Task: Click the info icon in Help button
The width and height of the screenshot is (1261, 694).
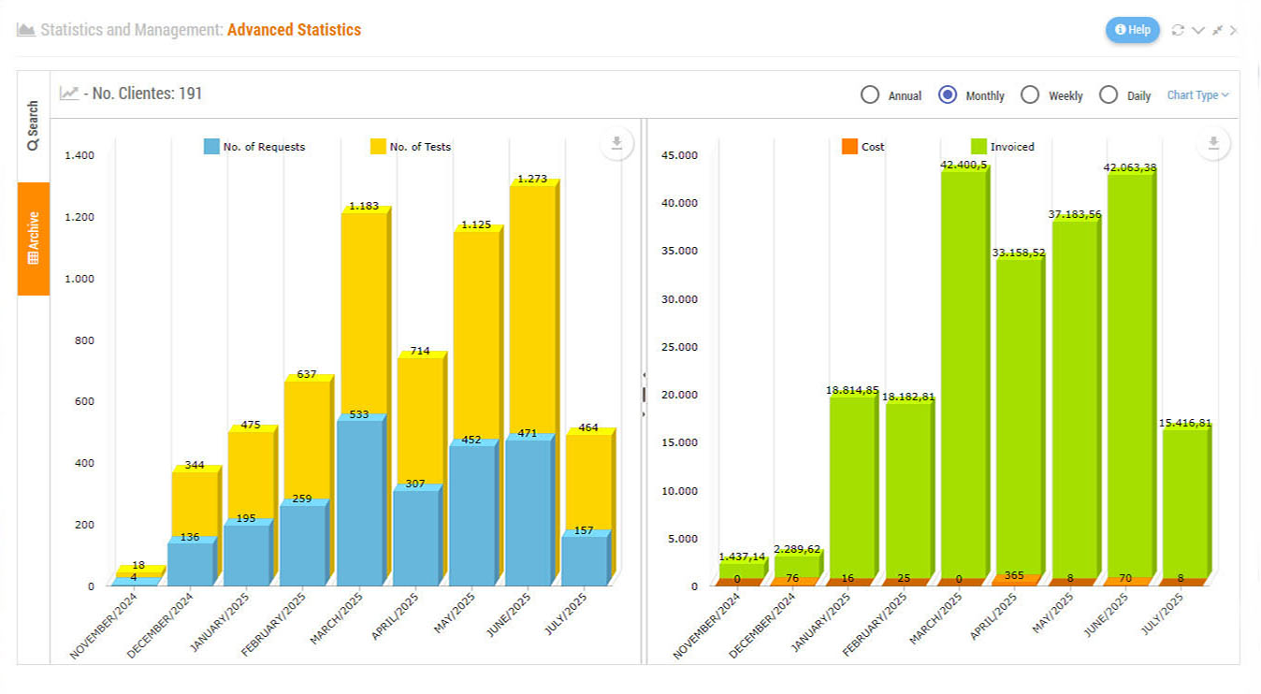Action: pyautogui.click(x=1120, y=30)
